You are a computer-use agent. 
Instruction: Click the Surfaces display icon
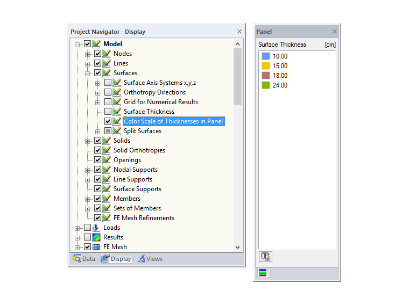pos(107,72)
